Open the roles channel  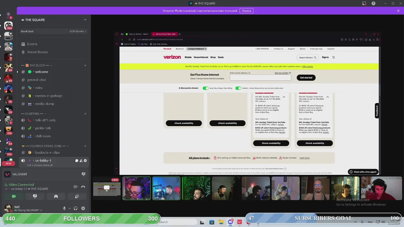tap(53, 88)
